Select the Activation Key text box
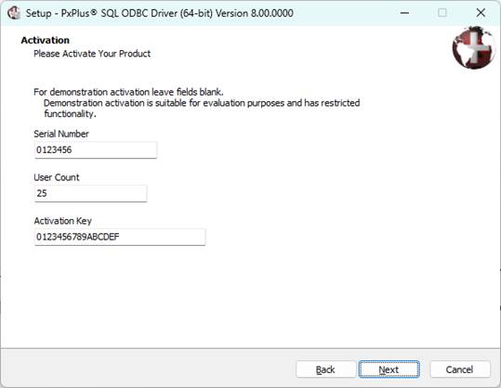 point(120,237)
